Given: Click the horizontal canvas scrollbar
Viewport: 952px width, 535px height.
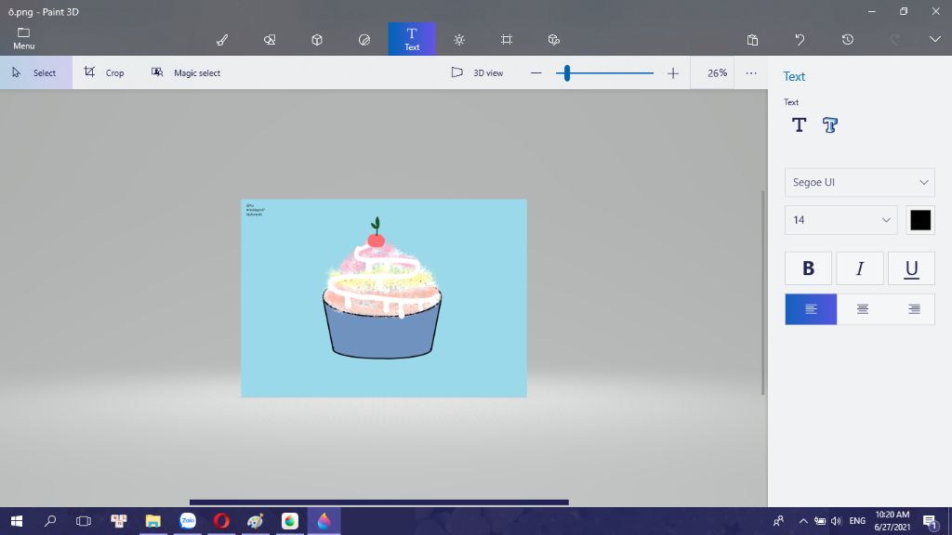Looking at the screenshot, I should (x=379, y=502).
